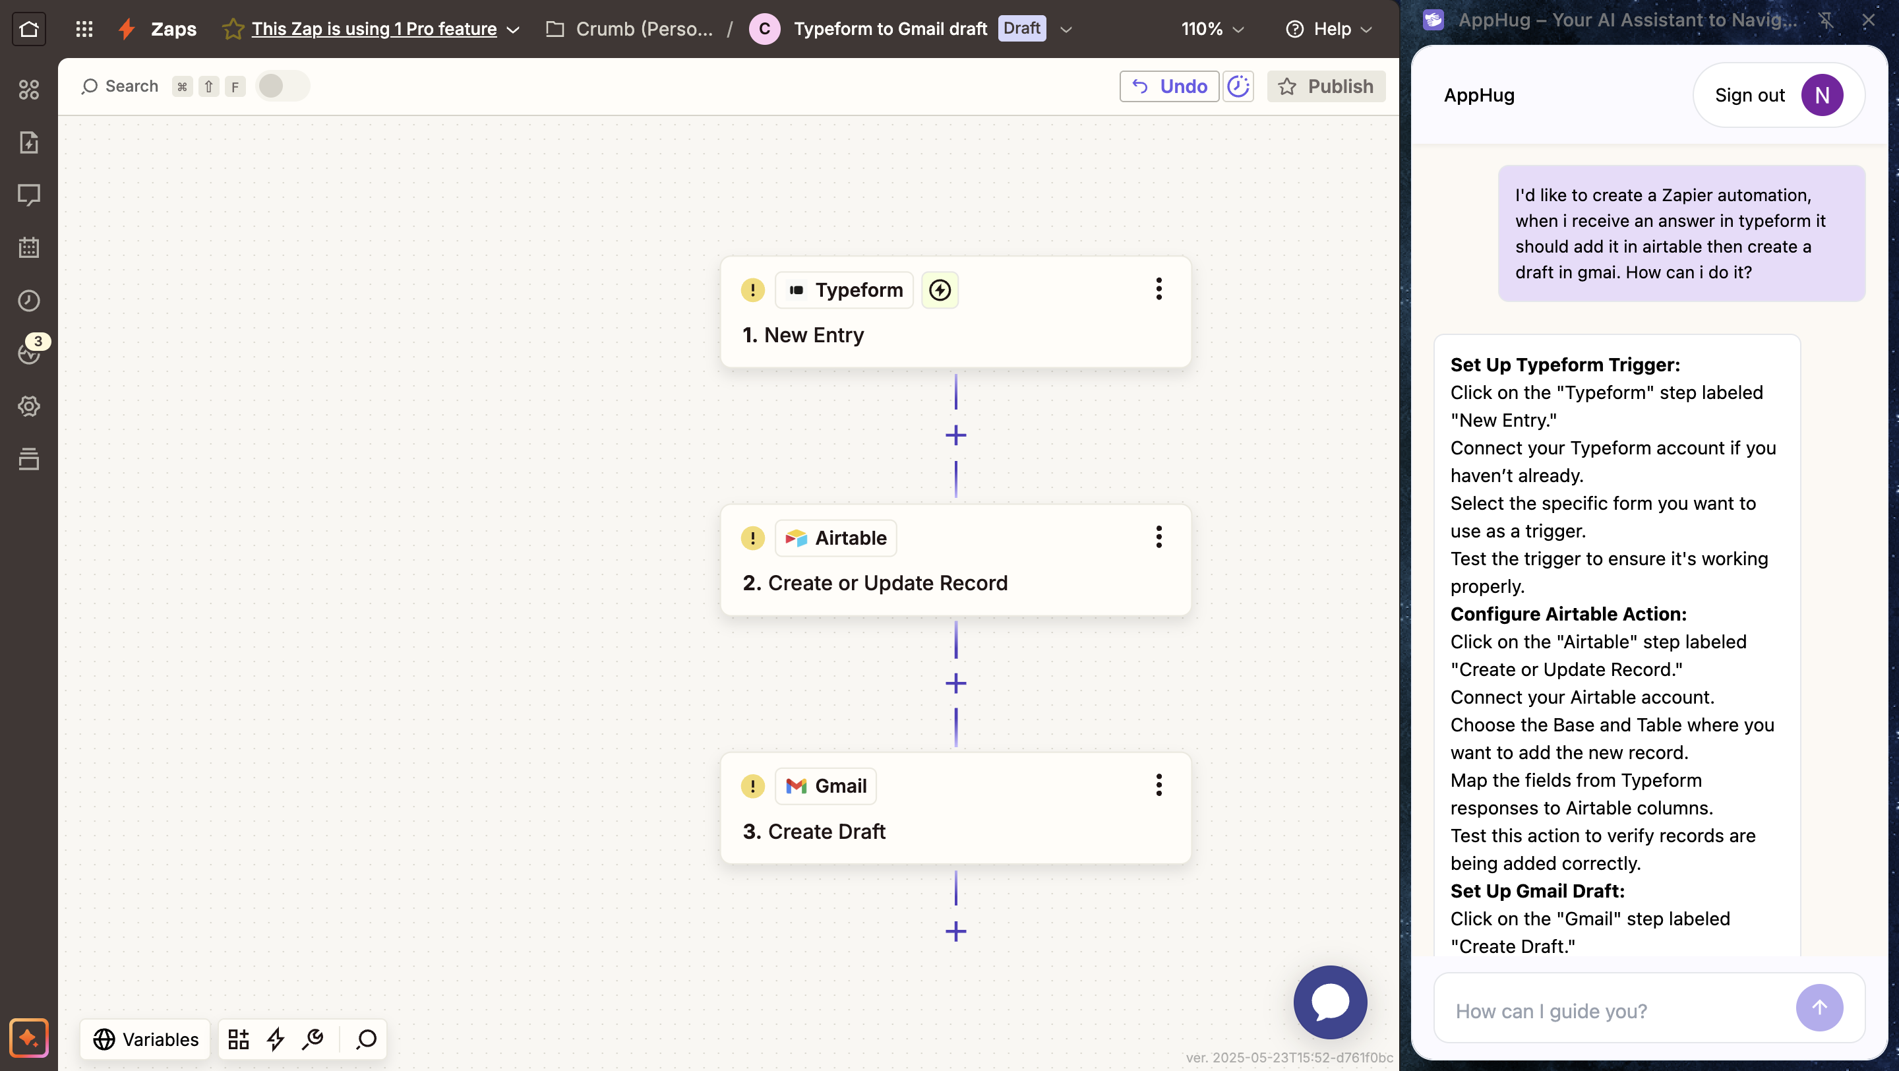Click the instant trigger bolt badge
Viewport: 1899px width, 1071px height.
940,290
